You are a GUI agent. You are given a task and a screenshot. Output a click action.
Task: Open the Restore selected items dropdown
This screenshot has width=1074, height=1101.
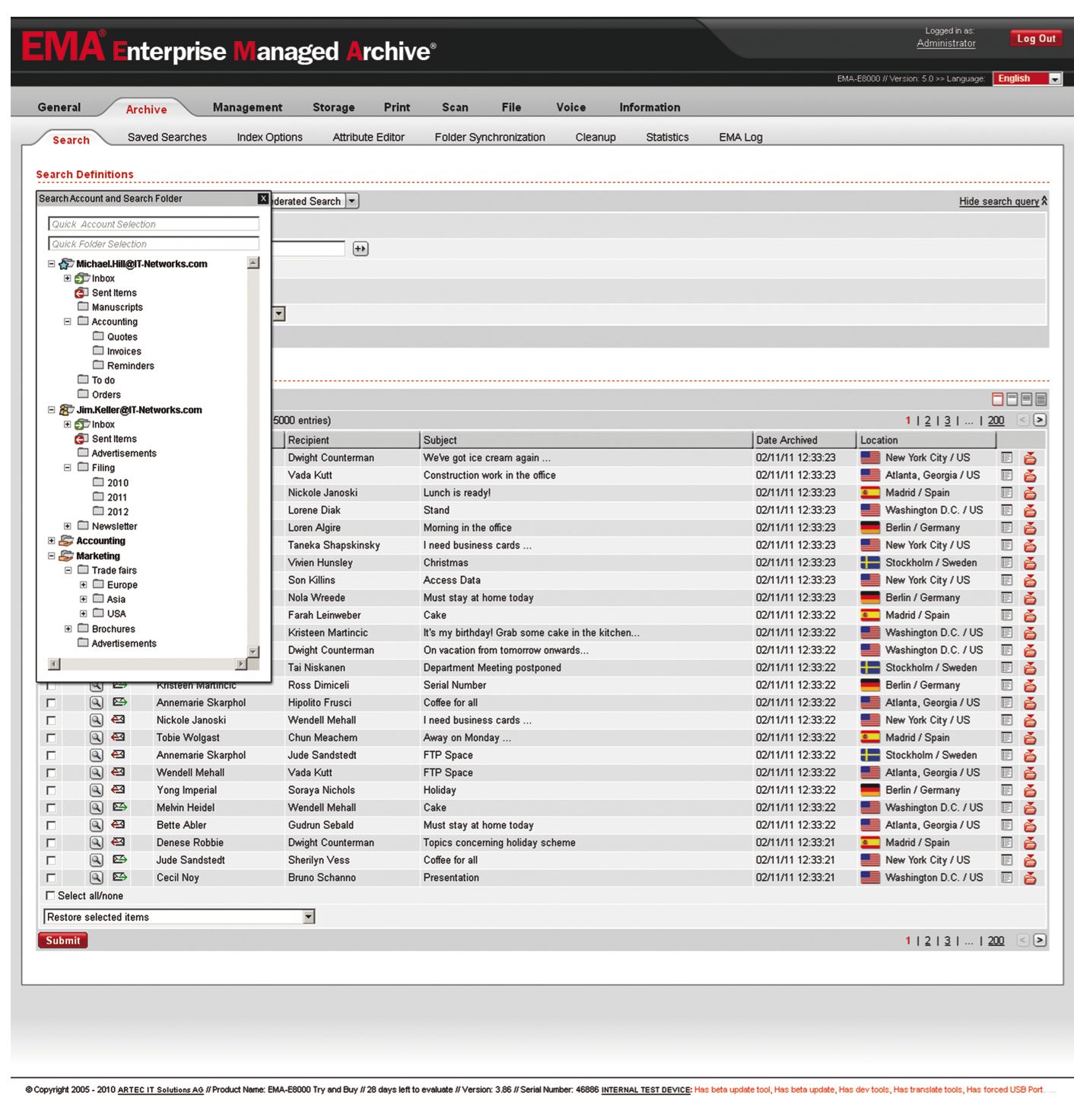click(308, 917)
